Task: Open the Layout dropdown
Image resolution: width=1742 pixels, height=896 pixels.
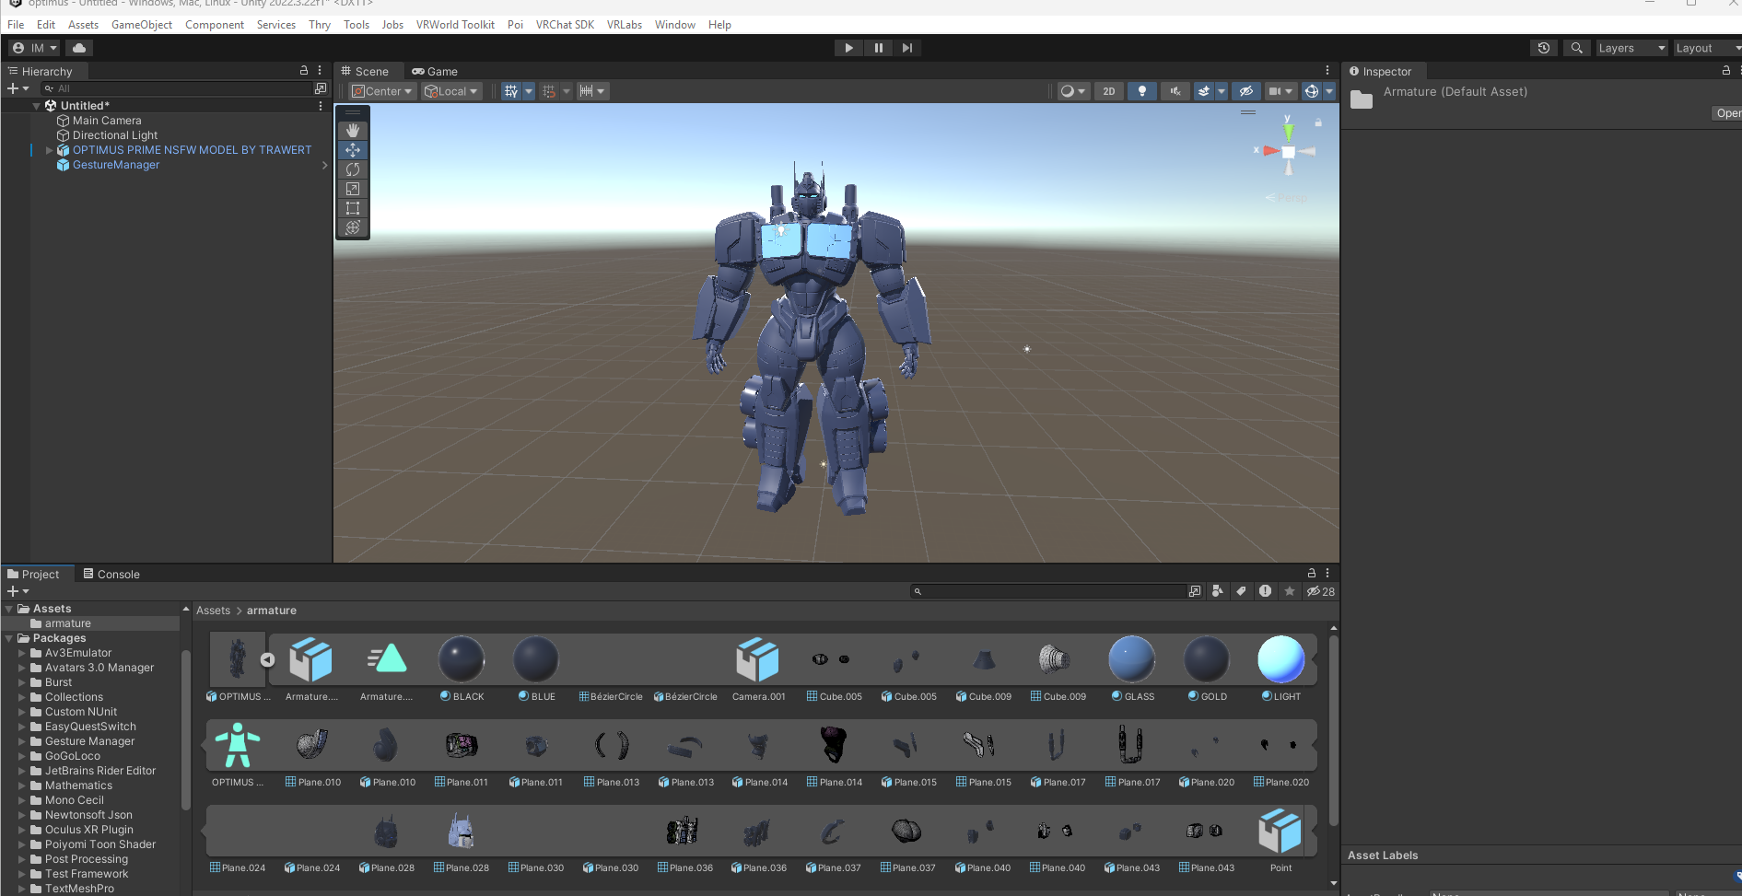Action: [x=1707, y=48]
